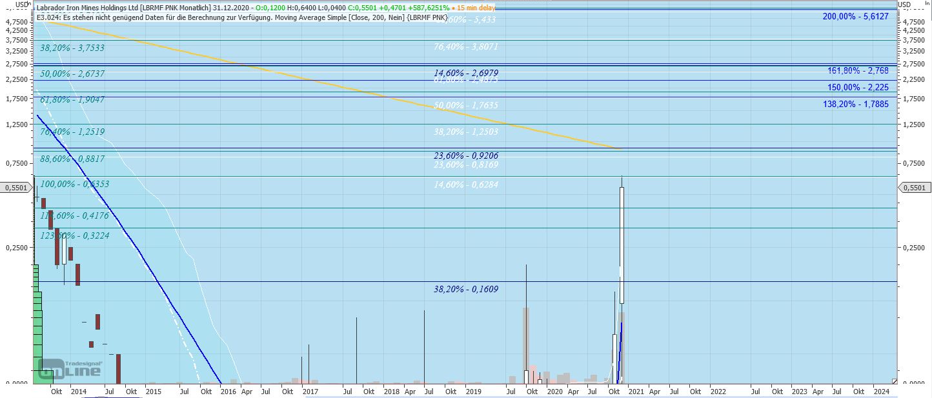The image size is (932, 398).
Task: Click the Tradesignal Online logo watermark
Action: [x=70, y=368]
